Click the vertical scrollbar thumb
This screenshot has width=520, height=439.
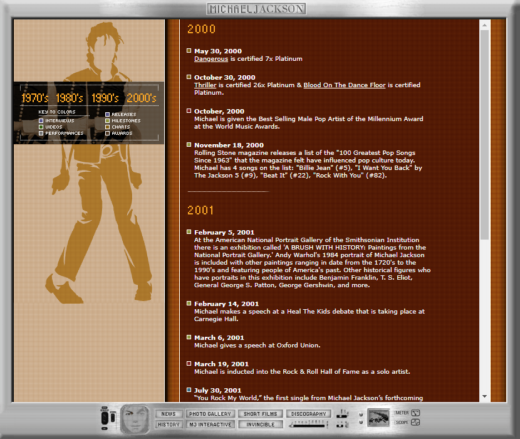(x=484, y=134)
